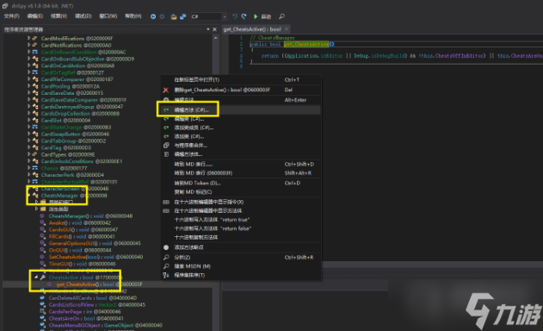Expand the CardModifications class node

click(28, 38)
